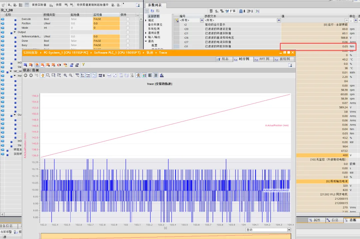Viewport: 360px width, 239px height.
Task: Collapse the Output tree node
Action: coord(15,32)
